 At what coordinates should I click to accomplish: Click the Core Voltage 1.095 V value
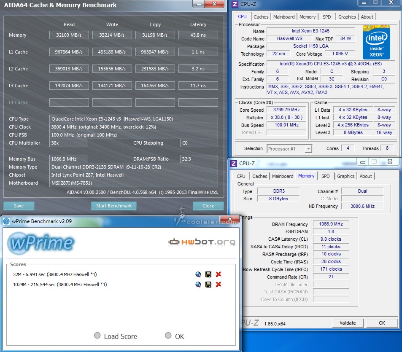(x=340, y=54)
